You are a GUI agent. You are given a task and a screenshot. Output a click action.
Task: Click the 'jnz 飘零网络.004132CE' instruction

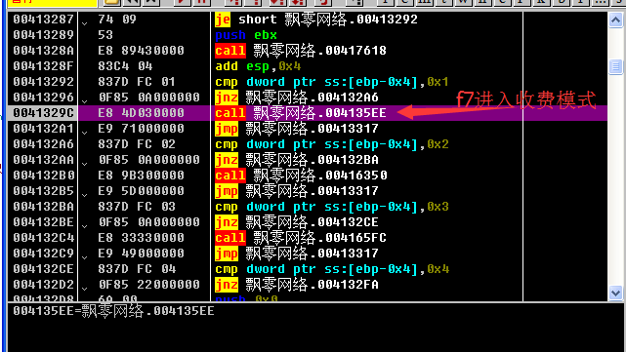(297, 222)
